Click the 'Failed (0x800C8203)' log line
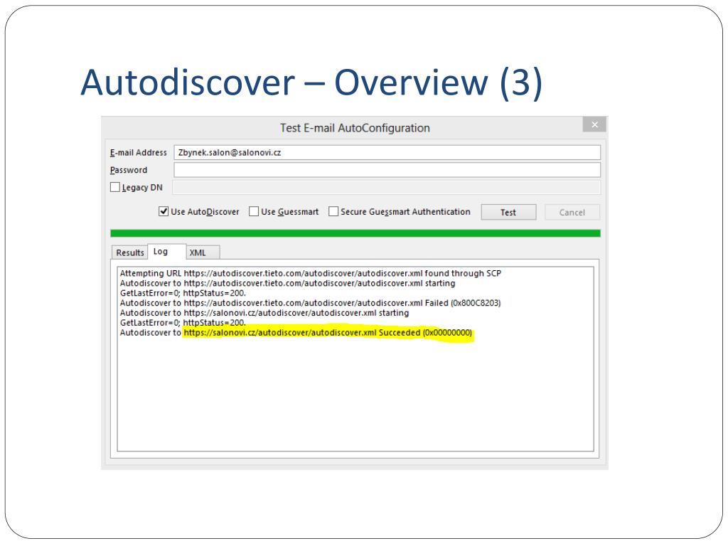 (x=310, y=303)
